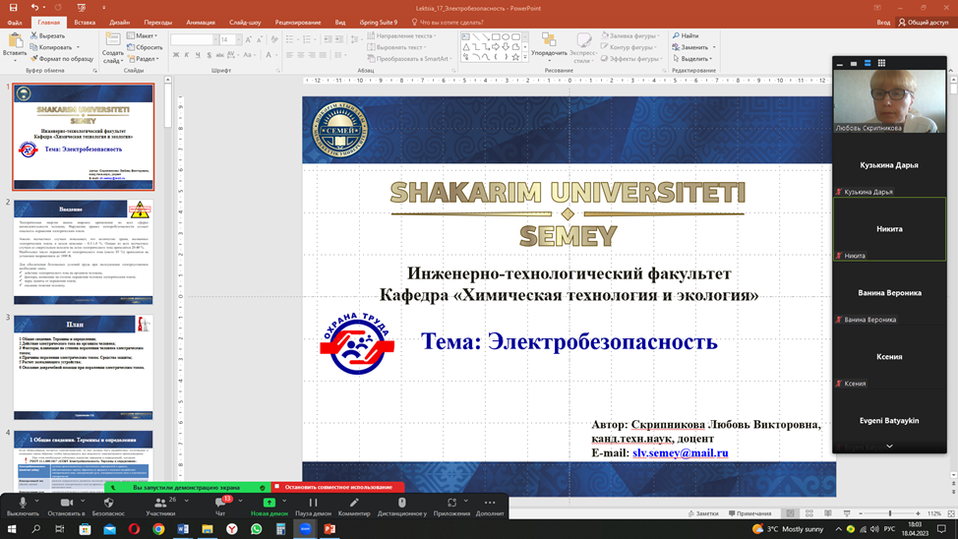Open Zoom Комментировать annotation pencil
Image resolution: width=958 pixels, height=539 pixels.
click(x=354, y=506)
